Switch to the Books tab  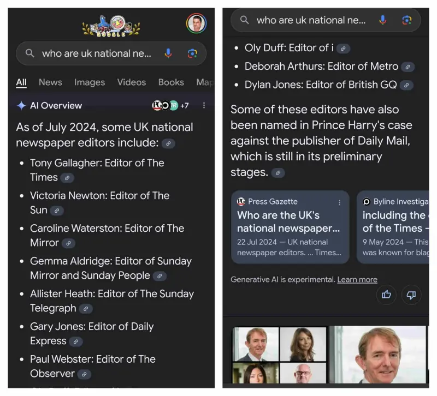click(171, 82)
